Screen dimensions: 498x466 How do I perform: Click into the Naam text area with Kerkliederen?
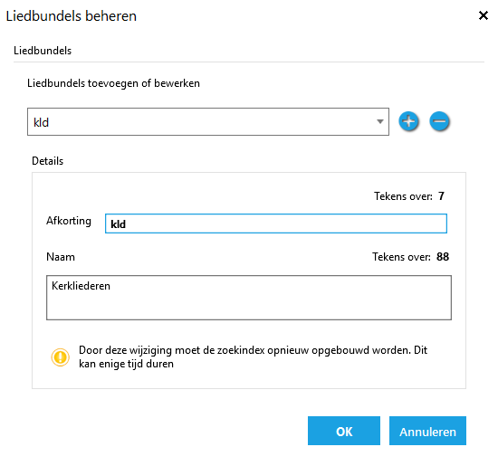[x=249, y=298]
